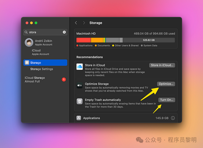Image resolution: width=203 pixels, height=148 pixels.
Task: Click the Store in iCloud... button
Action: [162, 65]
